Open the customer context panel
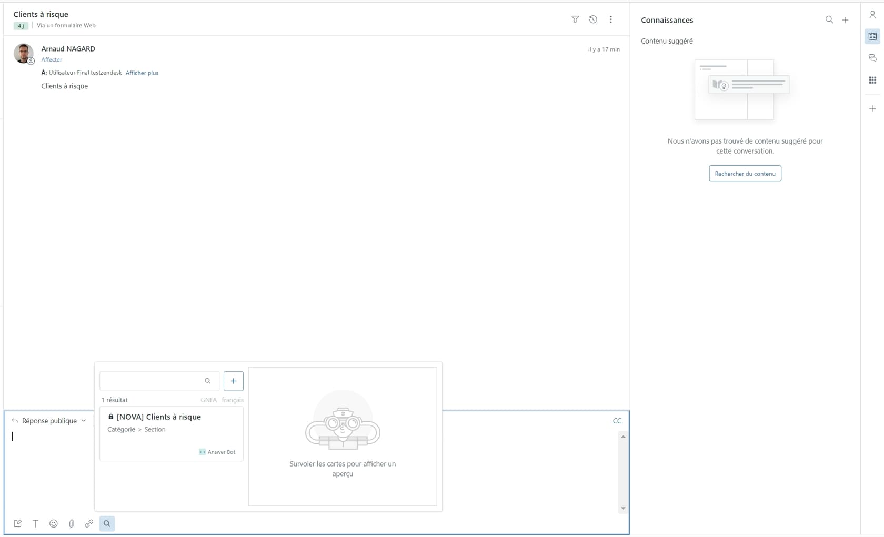The height and width of the screenshot is (537, 884). (x=872, y=14)
